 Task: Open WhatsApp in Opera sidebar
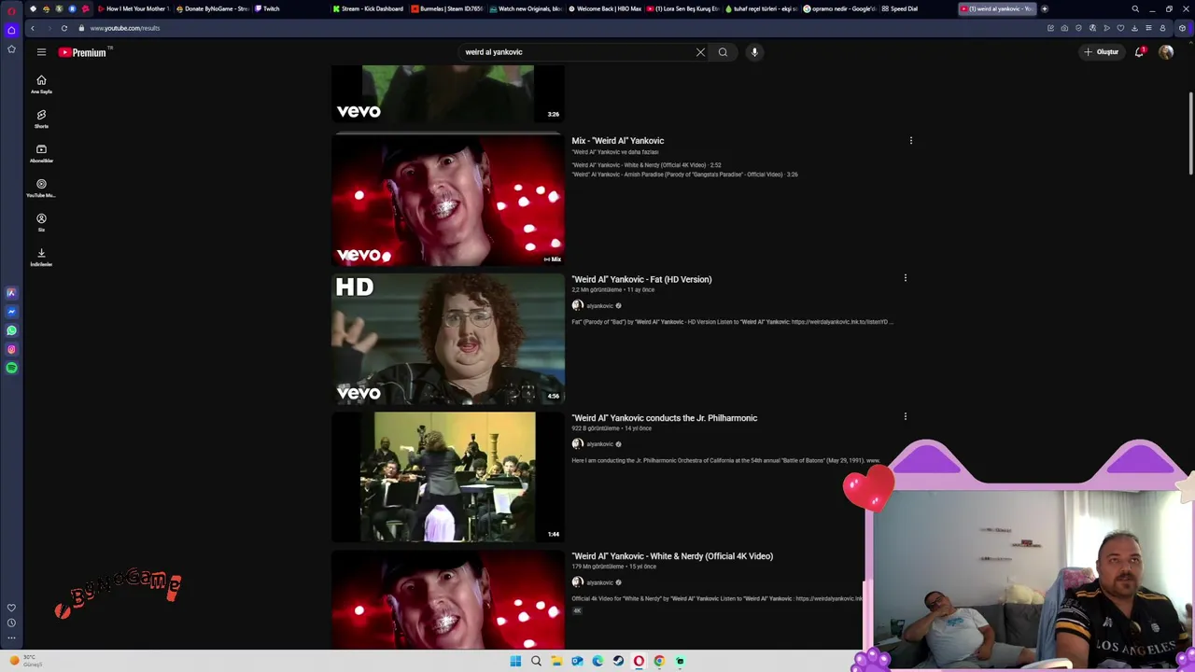coord(11,330)
